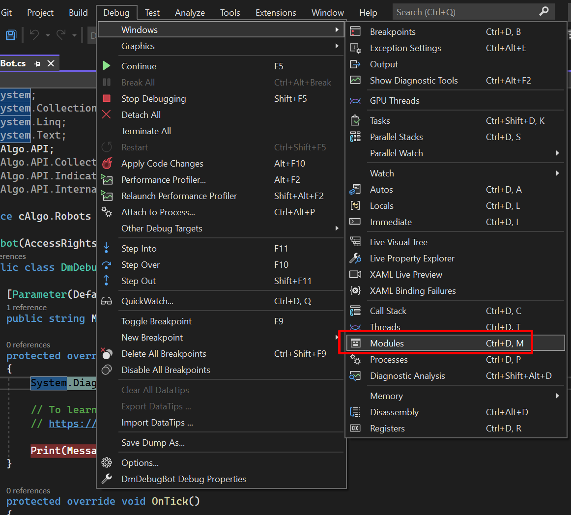
Task: Click the Call Stack icon
Action: pyautogui.click(x=355, y=311)
